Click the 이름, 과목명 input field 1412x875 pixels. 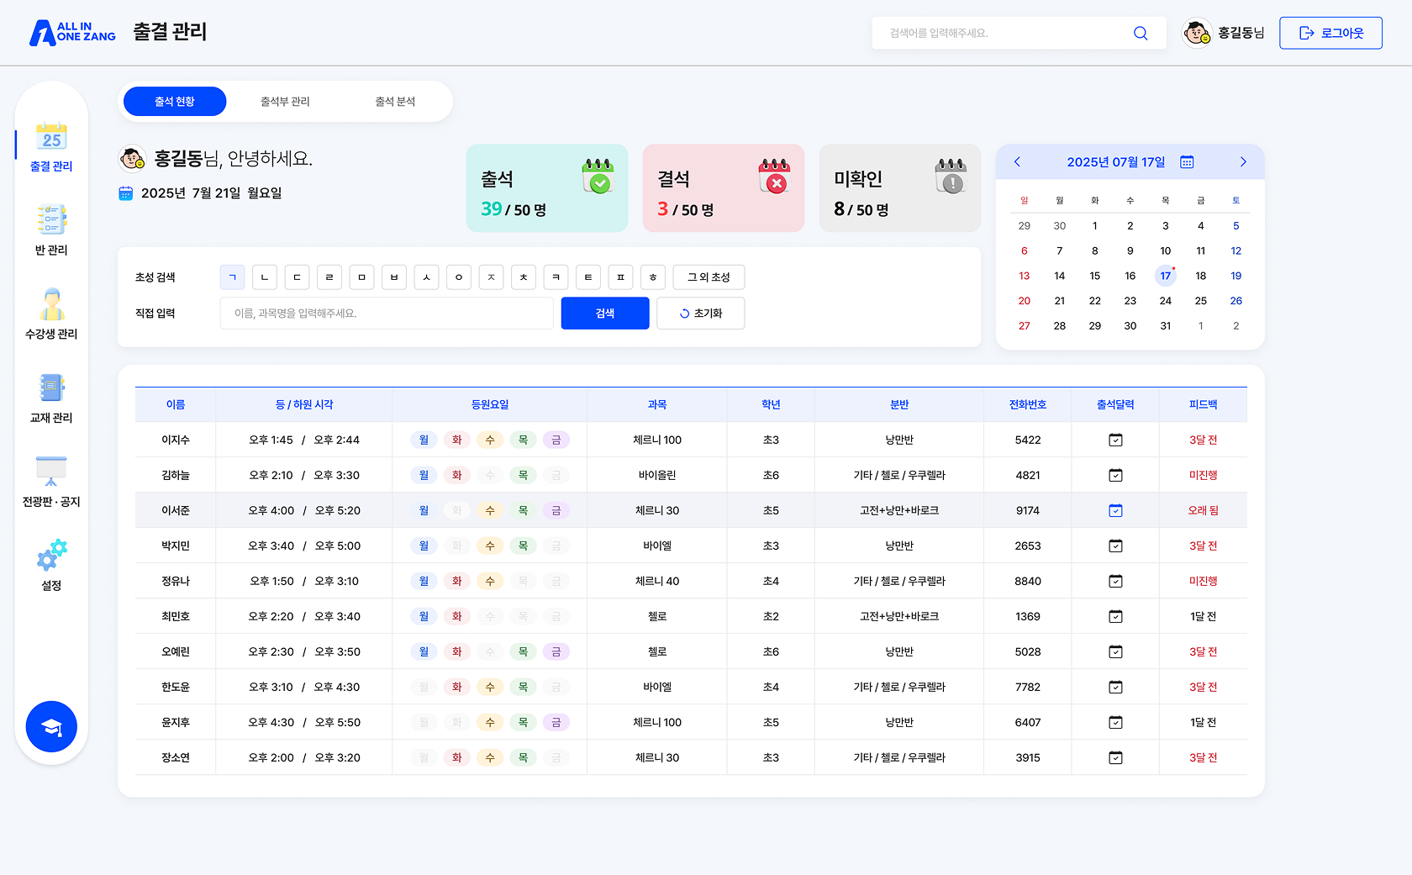(x=387, y=314)
